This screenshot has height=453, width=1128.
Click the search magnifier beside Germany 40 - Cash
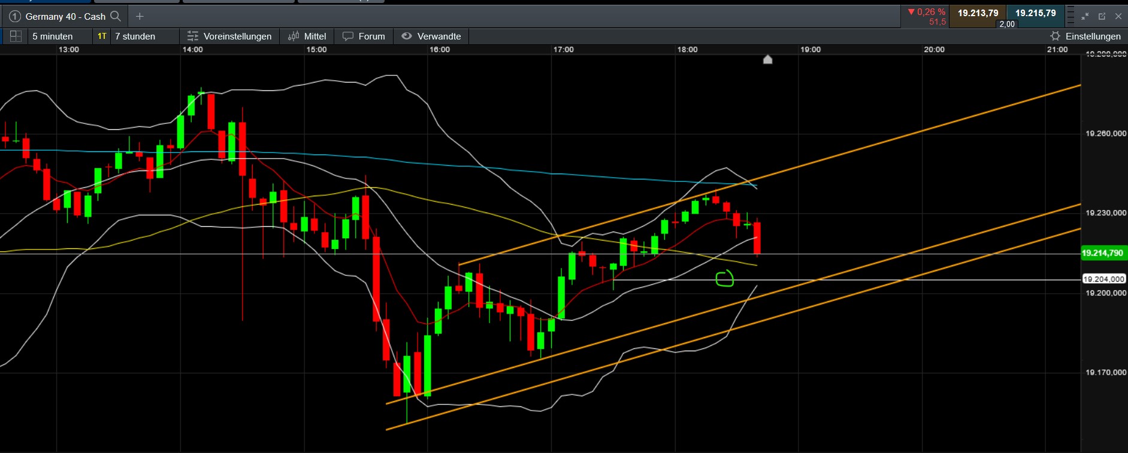click(116, 16)
